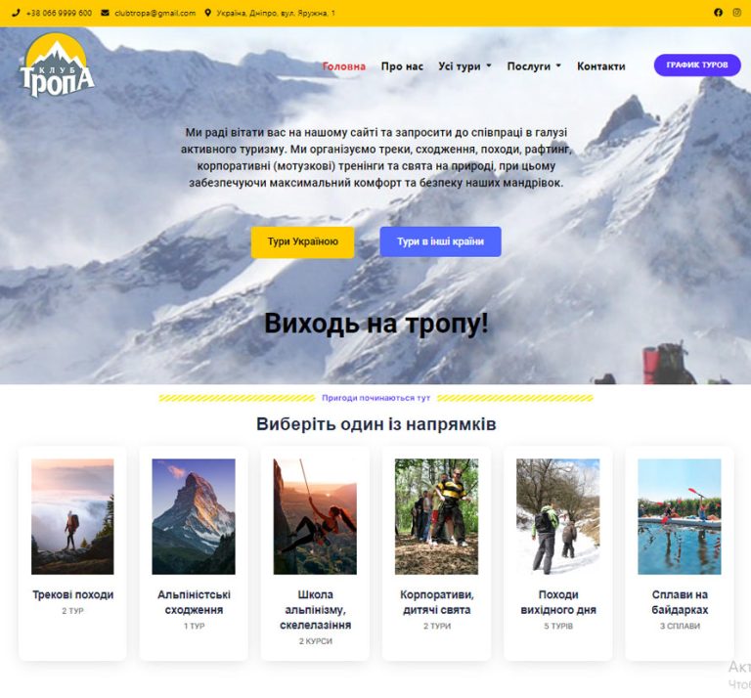Click the Сплави на байдарках title link
The height and width of the screenshot is (698, 751).
coord(680,602)
